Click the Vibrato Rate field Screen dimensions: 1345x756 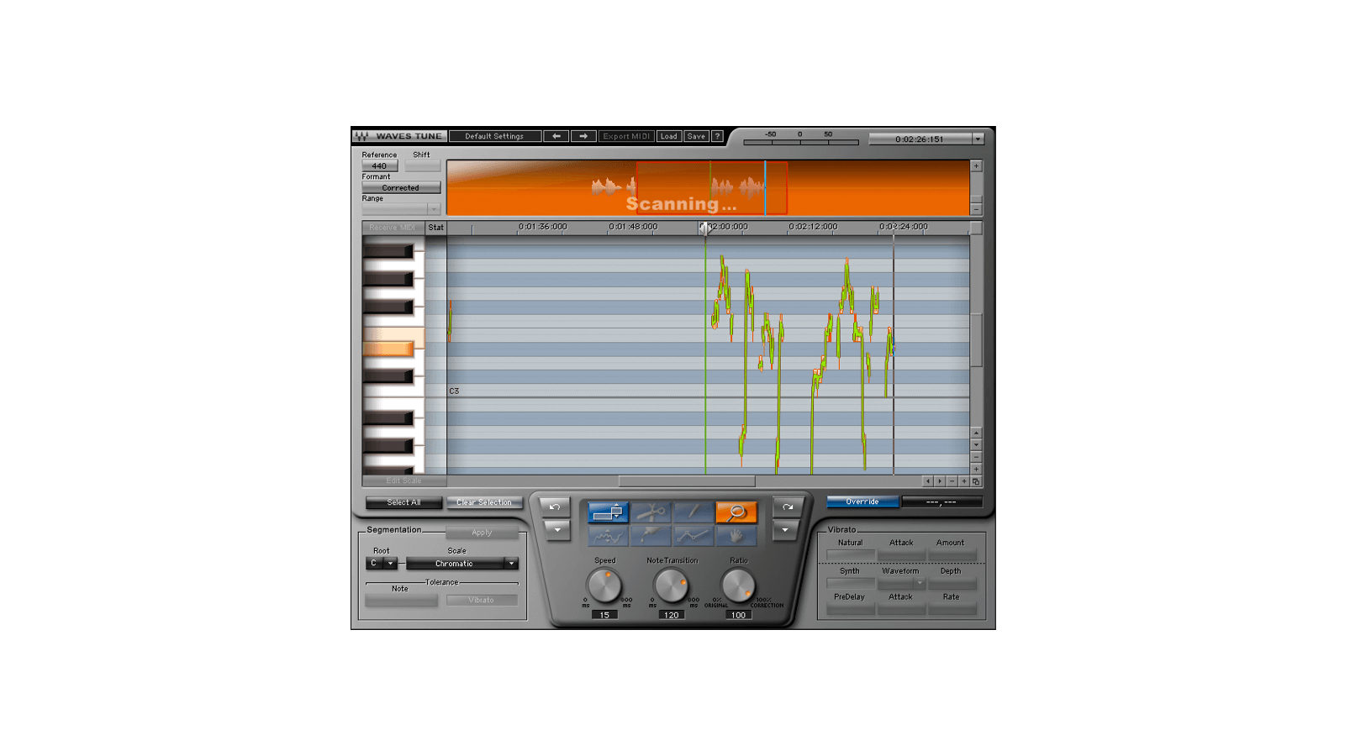click(952, 608)
